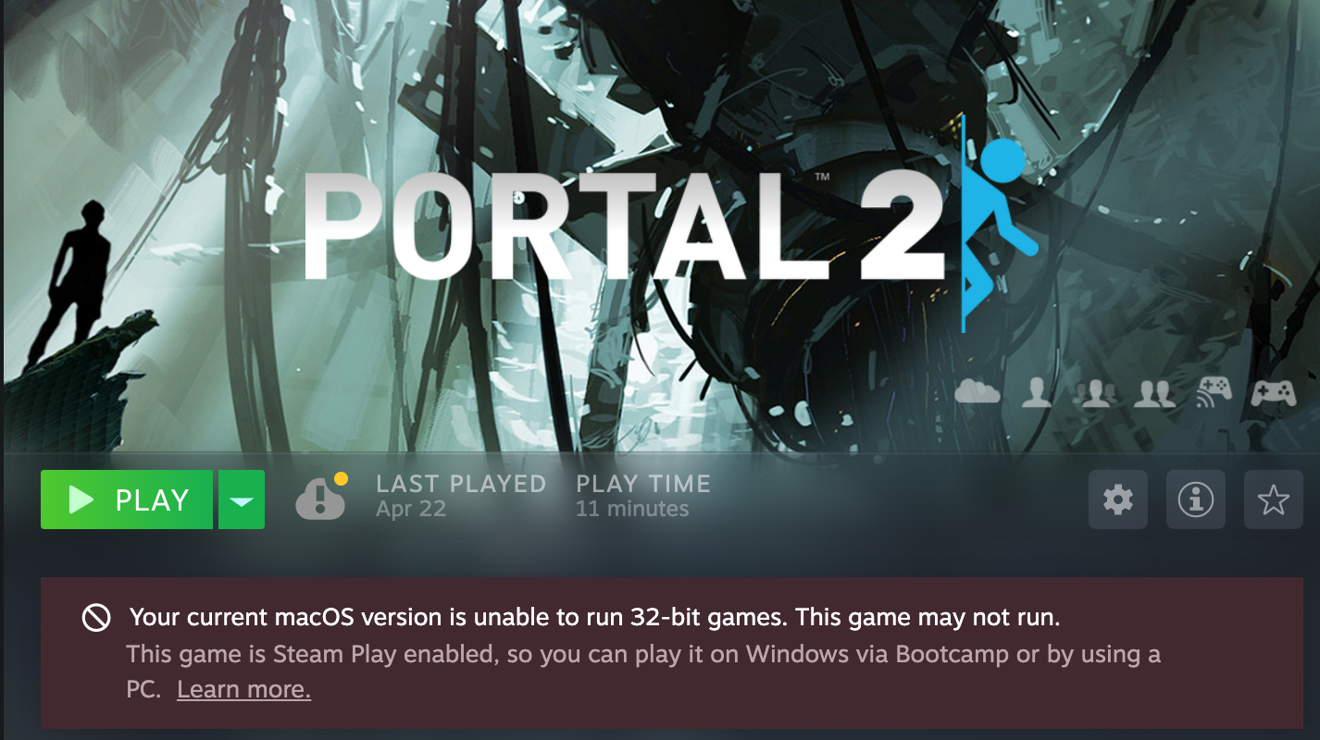Screen dimensions: 1320x740
Task: Click the Steam Cloud feature icon
Action: pos(978,392)
